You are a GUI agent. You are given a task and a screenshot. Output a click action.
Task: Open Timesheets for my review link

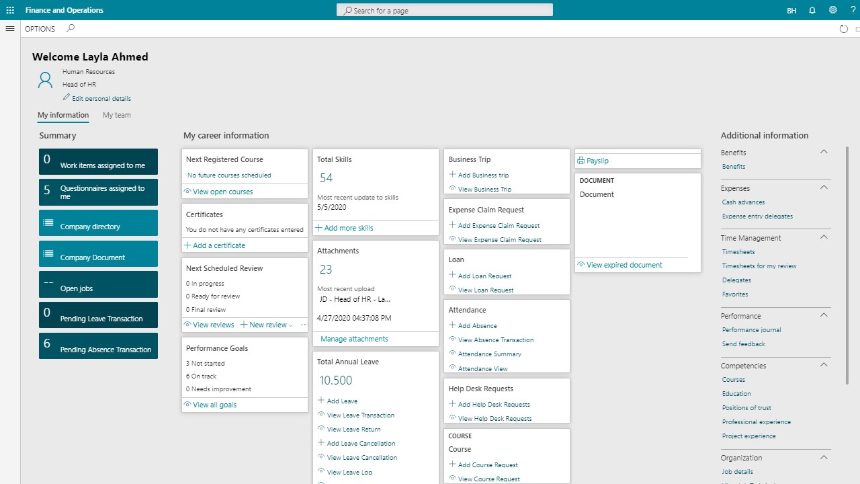point(759,266)
